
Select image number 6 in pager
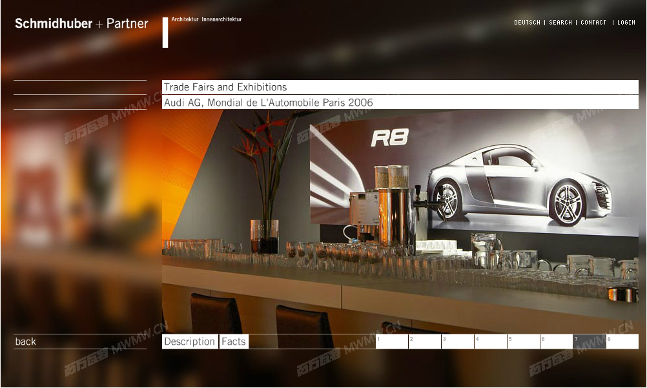(557, 342)
